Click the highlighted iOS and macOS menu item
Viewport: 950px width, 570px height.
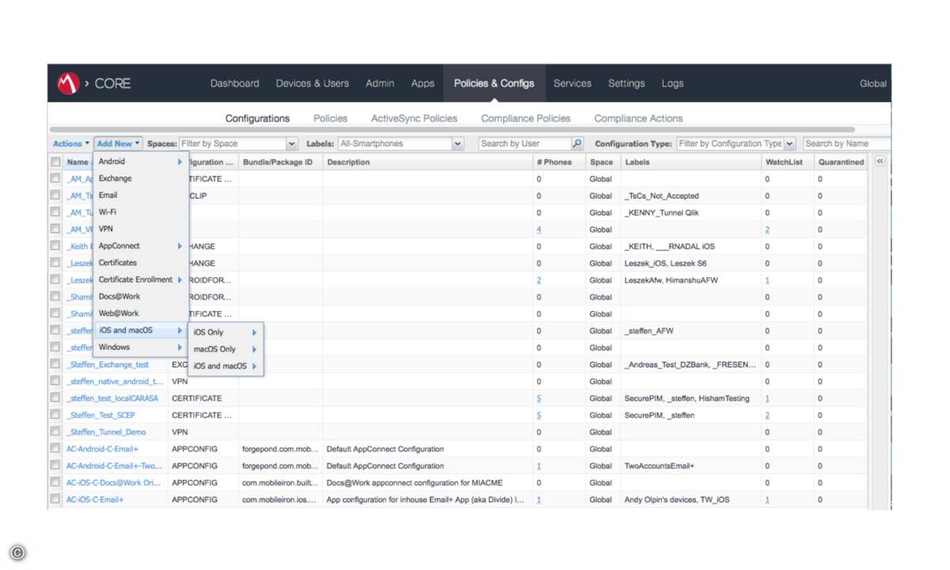pos(141,330)
